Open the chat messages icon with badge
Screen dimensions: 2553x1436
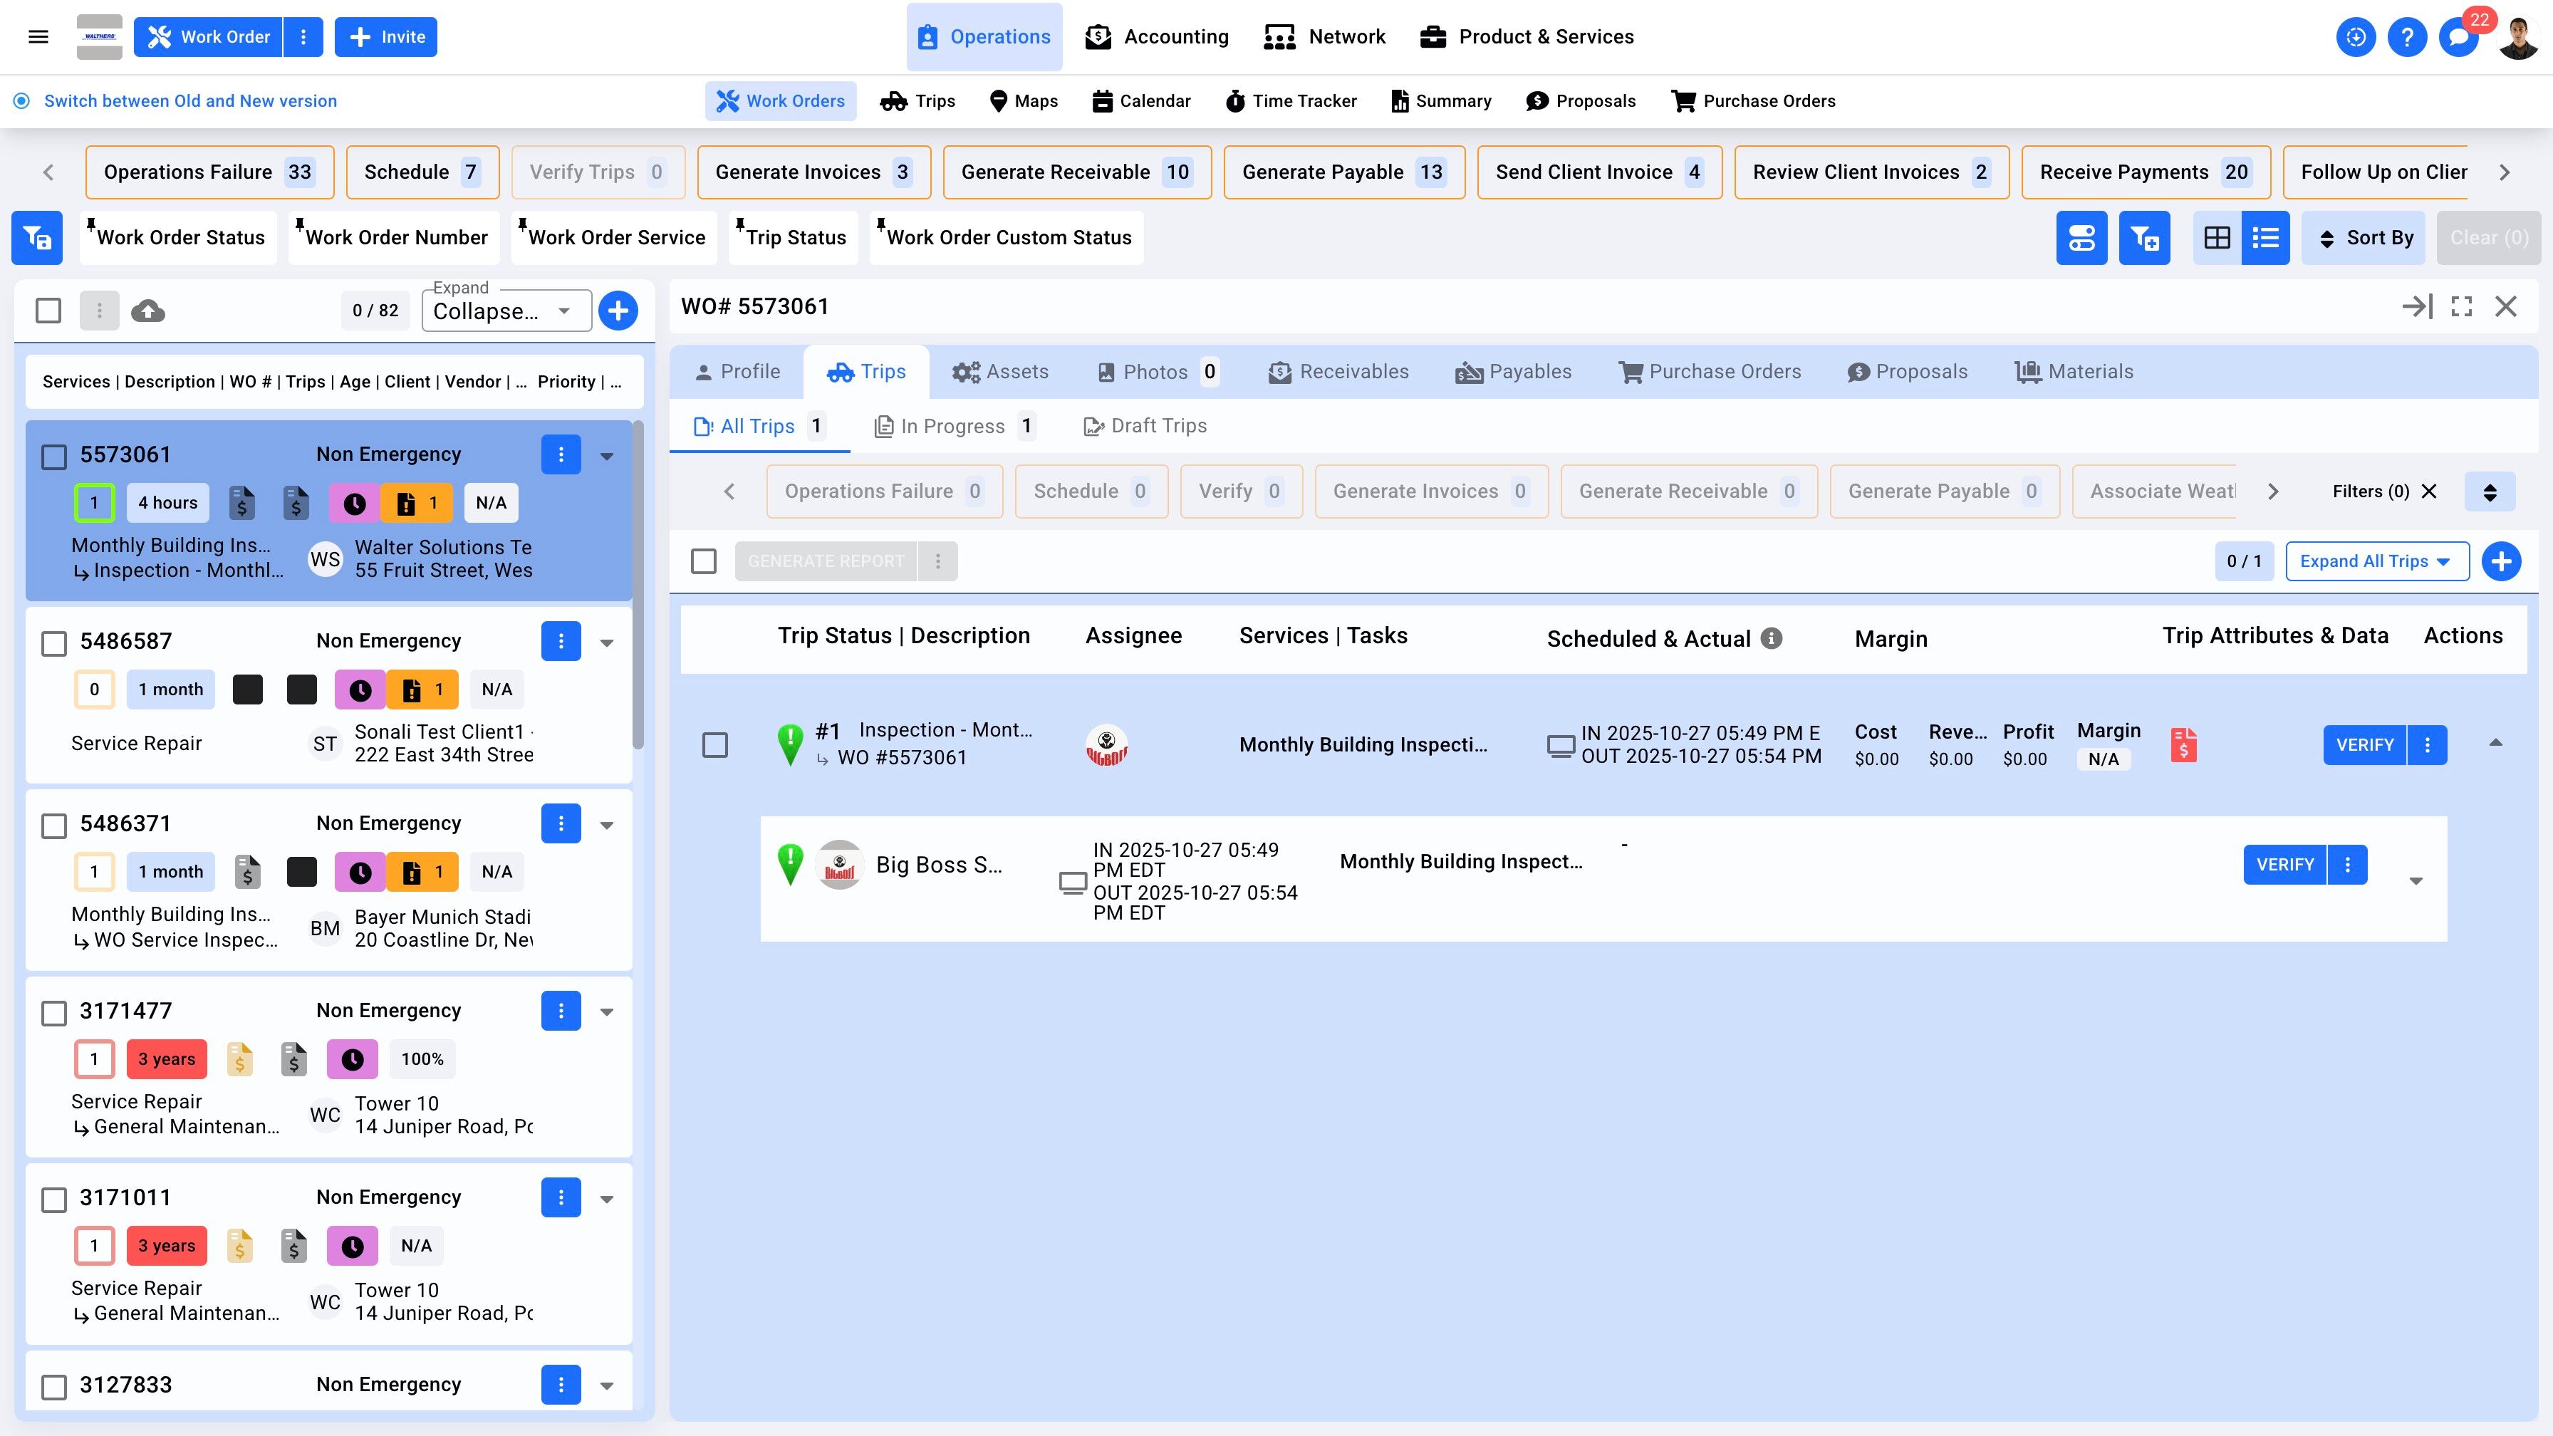[x=2459, y=38]
